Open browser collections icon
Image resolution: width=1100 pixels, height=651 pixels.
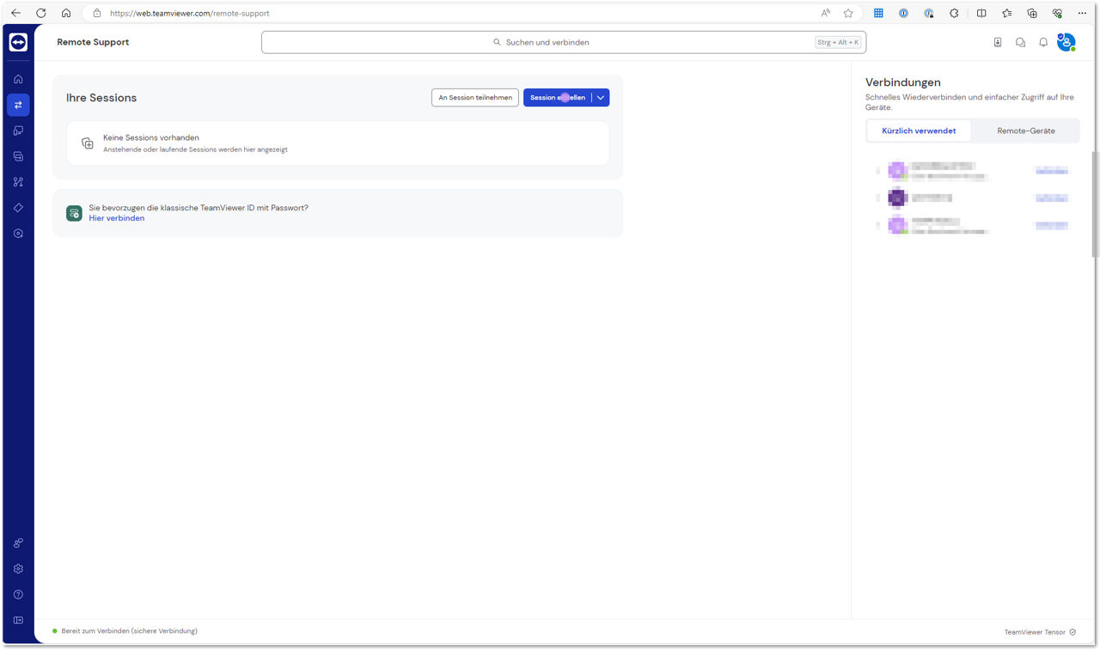(x=1032, y=13)
